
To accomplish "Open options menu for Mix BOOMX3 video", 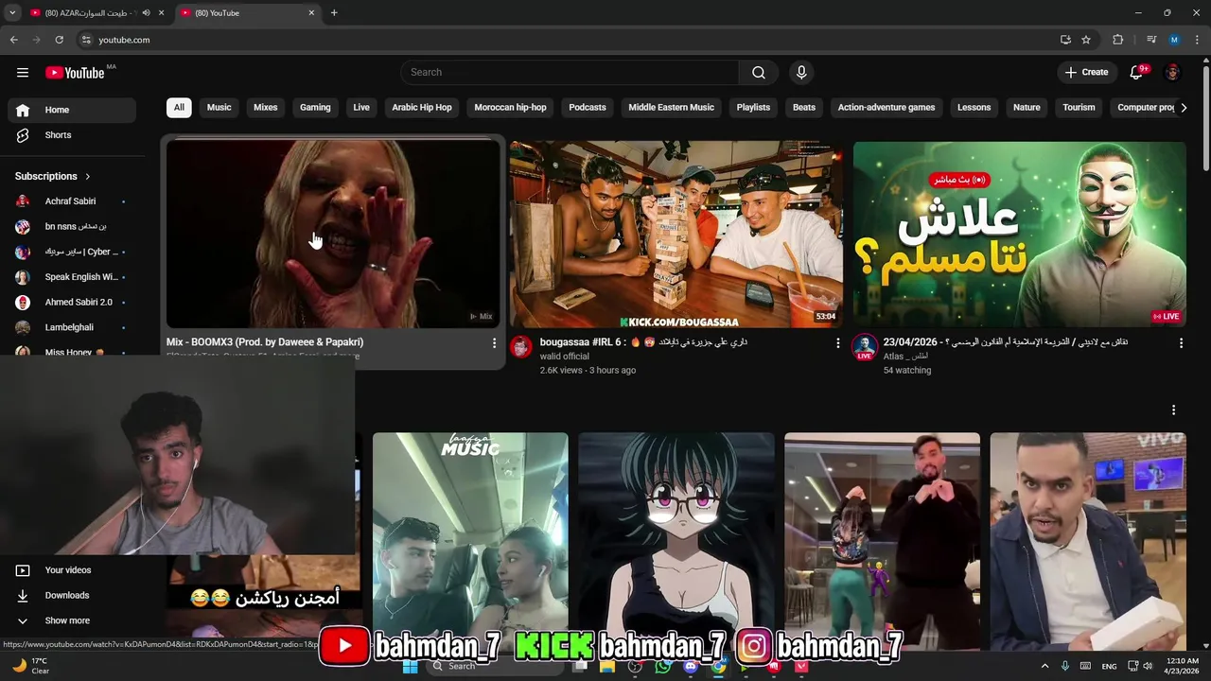I will [x=494, y=343].
